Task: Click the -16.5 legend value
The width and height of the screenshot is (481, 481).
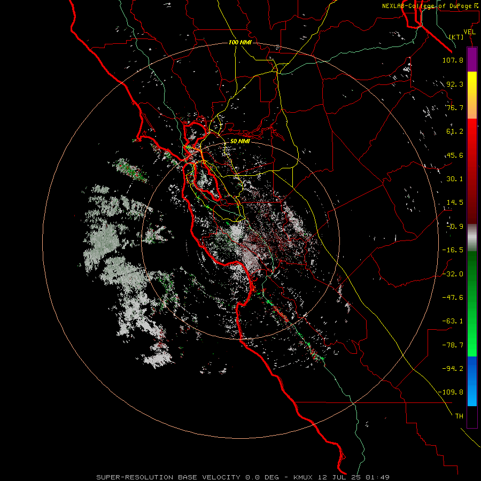Action: (x=453, y=250)
